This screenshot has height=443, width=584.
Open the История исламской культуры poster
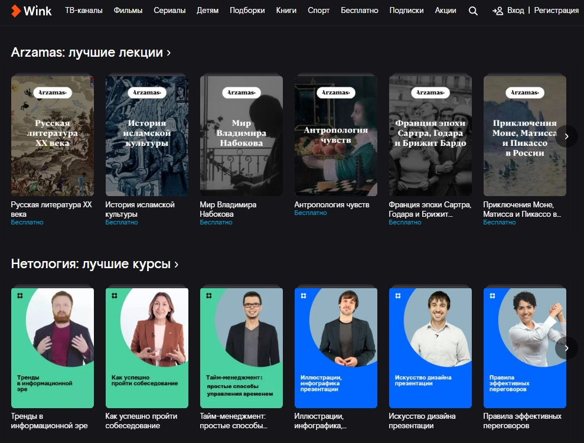146,136
